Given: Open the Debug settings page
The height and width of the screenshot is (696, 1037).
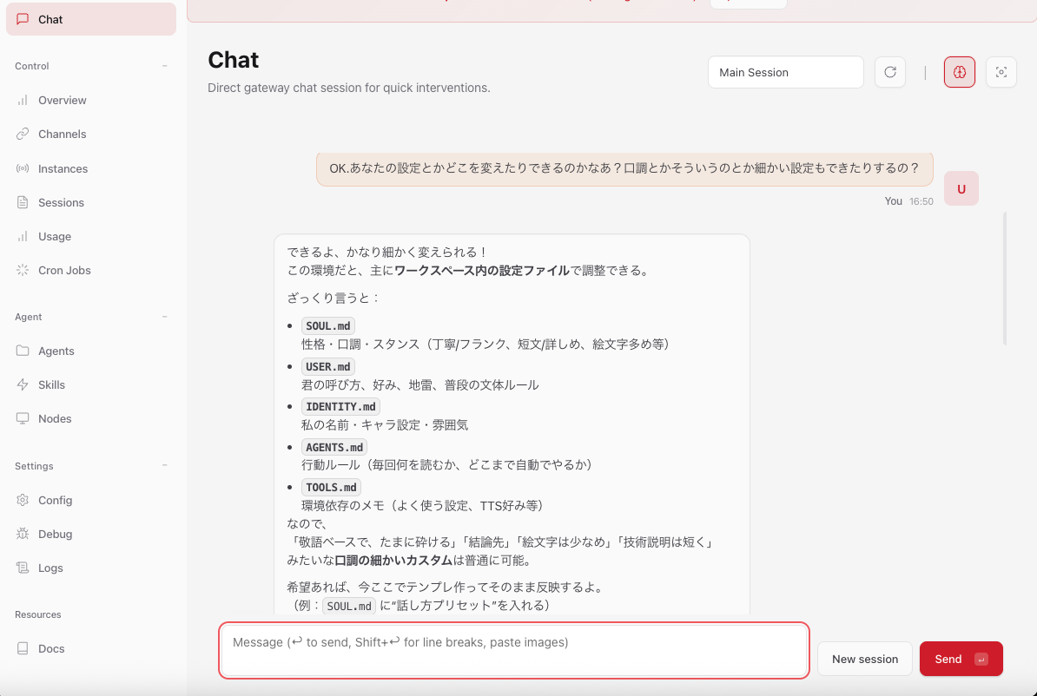Looking at the screenshot, I should pyautogui.click(x=54, y=534).
